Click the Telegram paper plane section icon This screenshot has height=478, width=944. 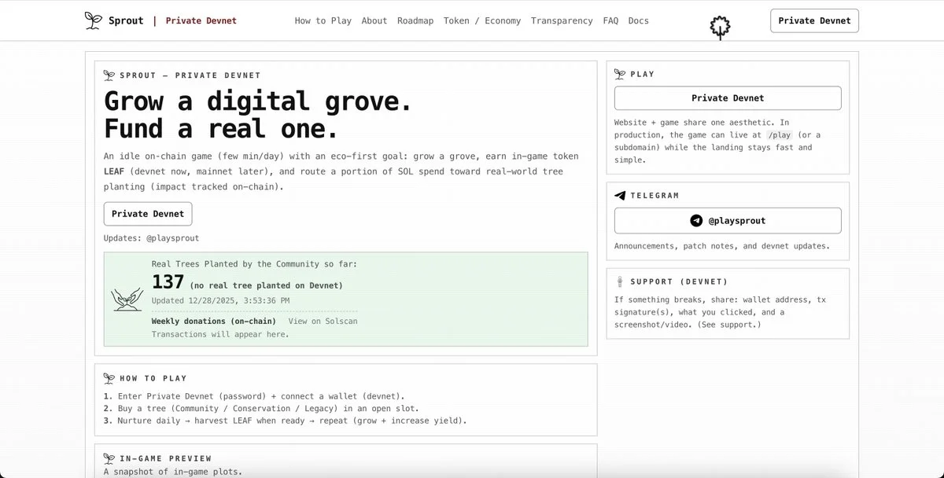point(620,196)
